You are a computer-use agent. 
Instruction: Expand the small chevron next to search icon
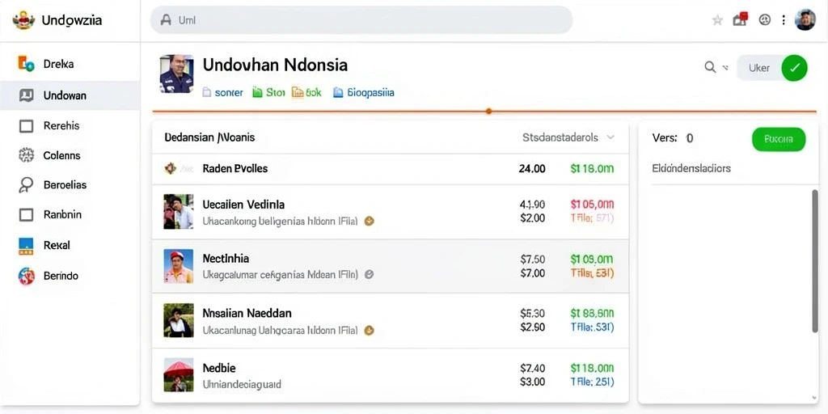[725, 68]
